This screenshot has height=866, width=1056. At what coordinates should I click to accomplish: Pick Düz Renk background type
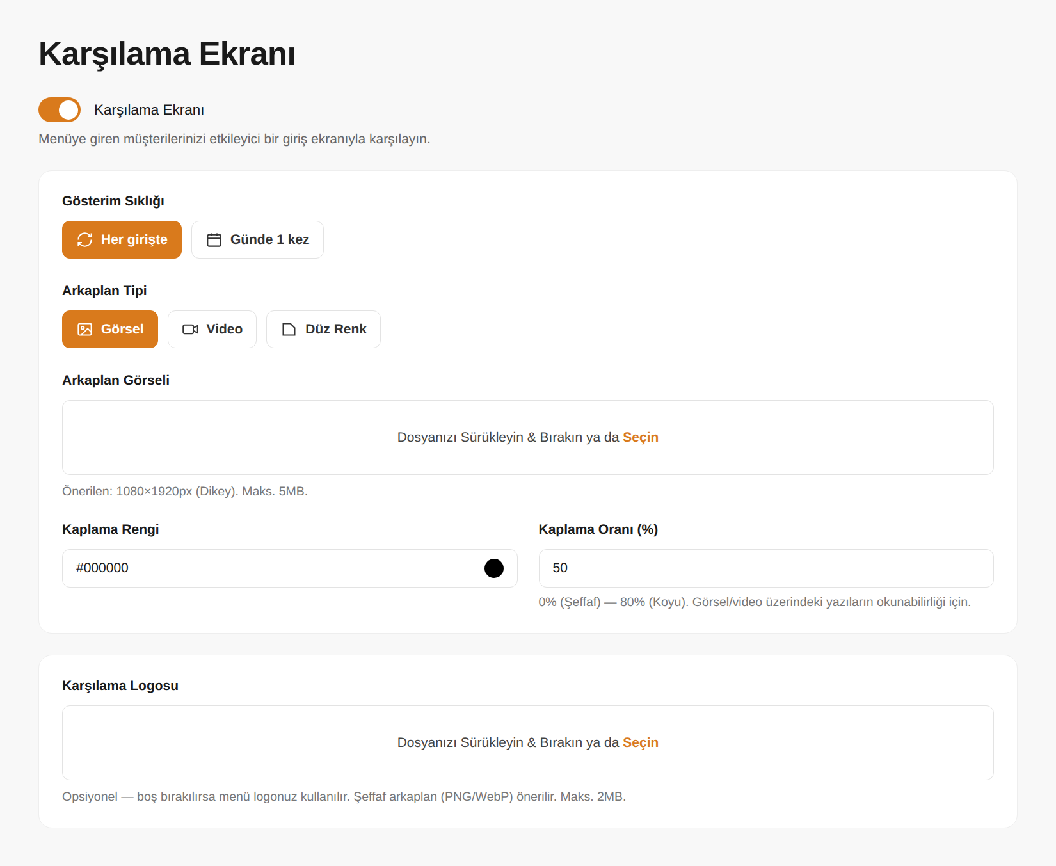pyautogui.click(x=323, y=329)
